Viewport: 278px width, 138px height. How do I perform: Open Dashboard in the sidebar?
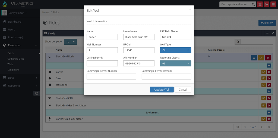click(15, 22)
